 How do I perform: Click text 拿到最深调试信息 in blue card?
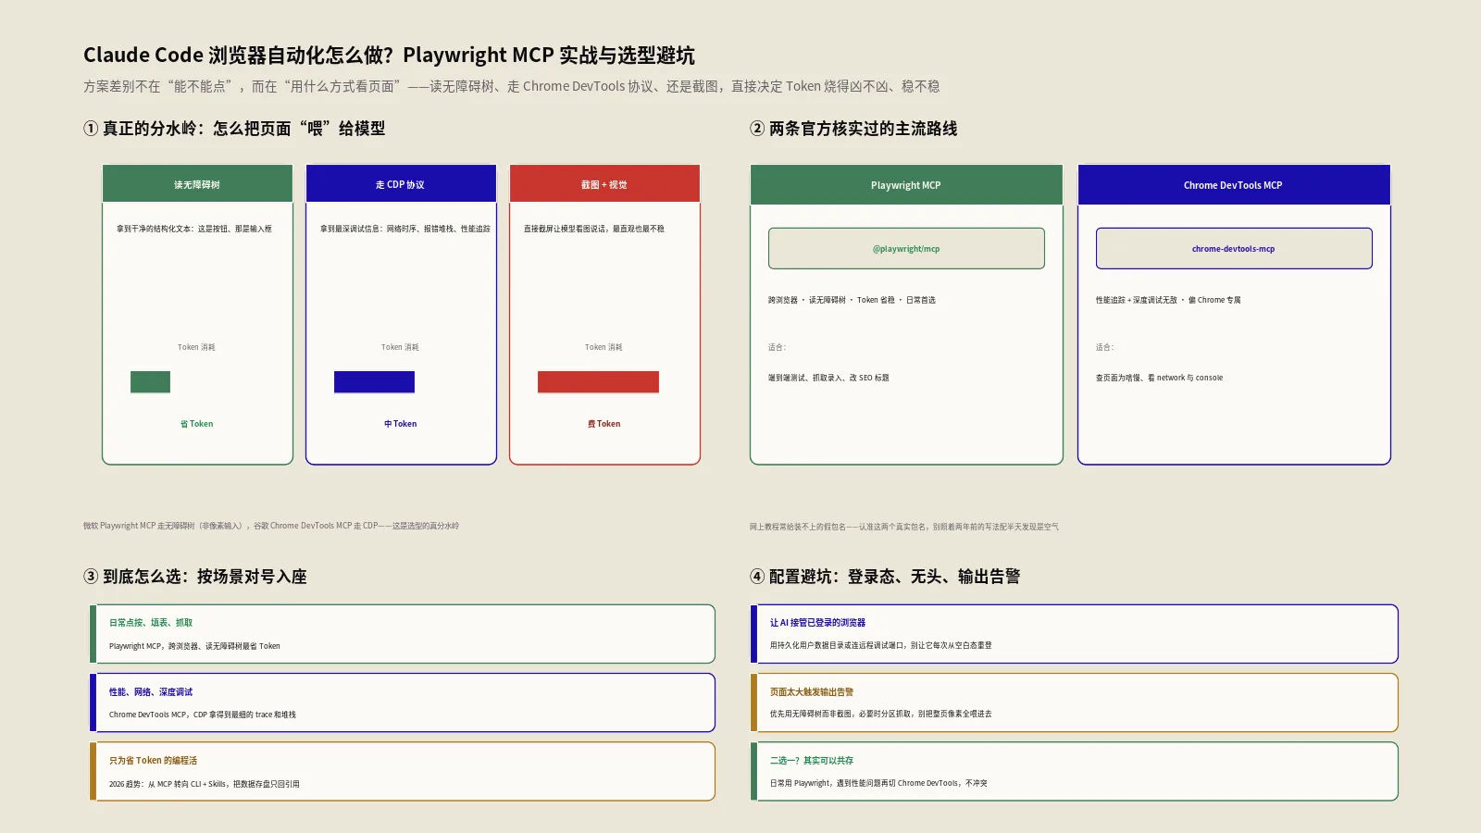click(x=404, y=229)
